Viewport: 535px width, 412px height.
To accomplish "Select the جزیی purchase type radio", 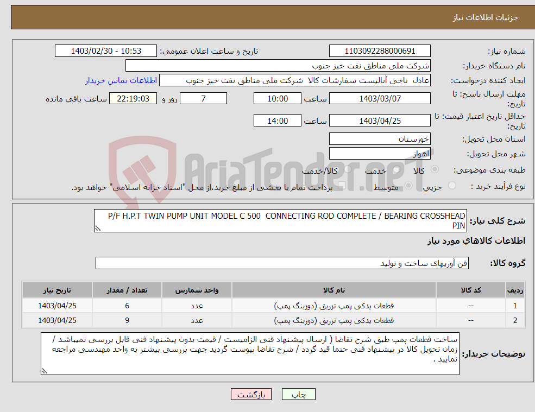I will pos(452,186).
